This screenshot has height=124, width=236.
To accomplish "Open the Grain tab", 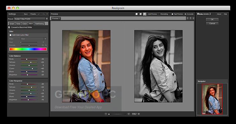I will click(12, 24).
